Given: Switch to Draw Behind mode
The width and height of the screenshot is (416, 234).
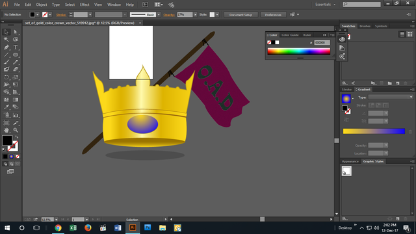Looking at the screenshot, I should click(x=12, y=164).
